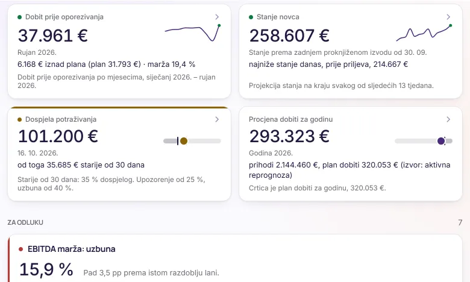470x282 pixels.
Task: Click the 15,9 % EBITDA value
Action: tap(46, 269)
